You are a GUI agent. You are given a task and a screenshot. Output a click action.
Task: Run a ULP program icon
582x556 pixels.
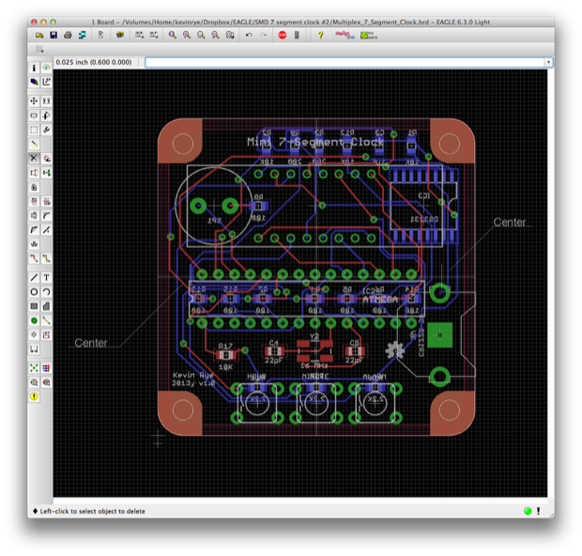[x=154, y=36]
